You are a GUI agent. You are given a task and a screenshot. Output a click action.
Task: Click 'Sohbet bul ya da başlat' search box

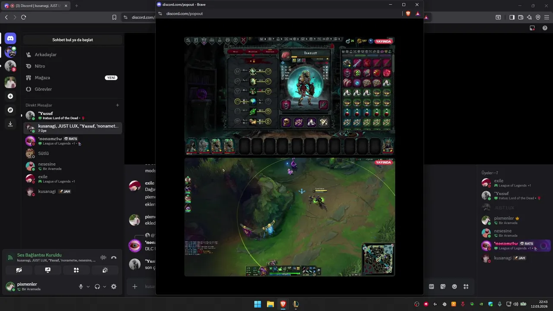pyautogui.click(x=73, y=40)
